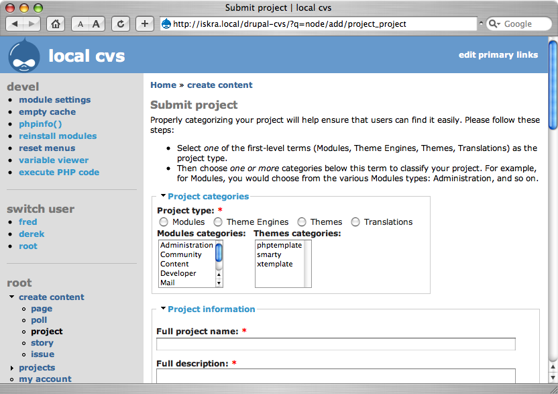Click the address bar URL field

pos(318,24)
